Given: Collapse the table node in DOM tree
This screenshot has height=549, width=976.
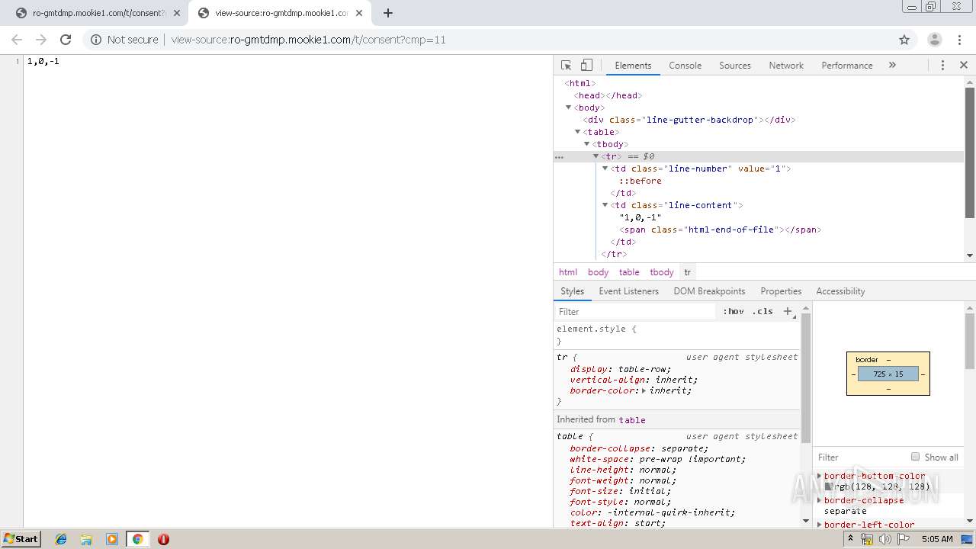Looking at the screenshot, I should [577, 132].
